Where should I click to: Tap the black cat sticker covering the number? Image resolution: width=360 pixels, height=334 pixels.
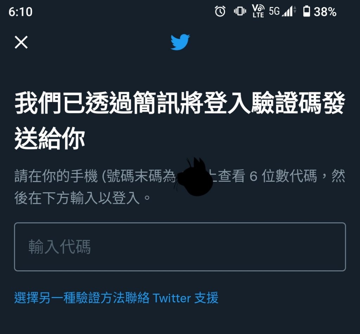coord(195,177)
